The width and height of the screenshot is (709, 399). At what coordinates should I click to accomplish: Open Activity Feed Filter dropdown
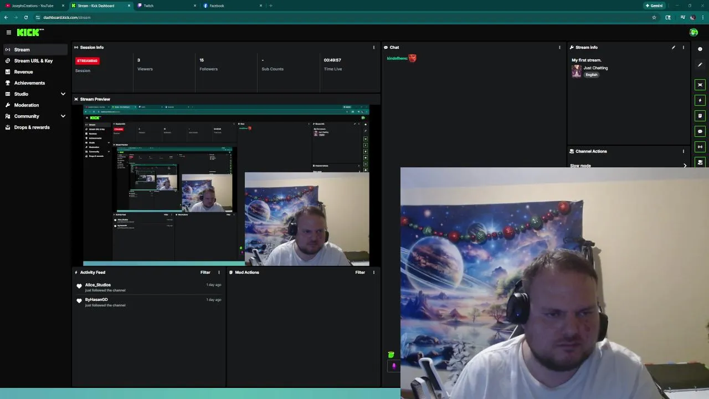[205, 273]
